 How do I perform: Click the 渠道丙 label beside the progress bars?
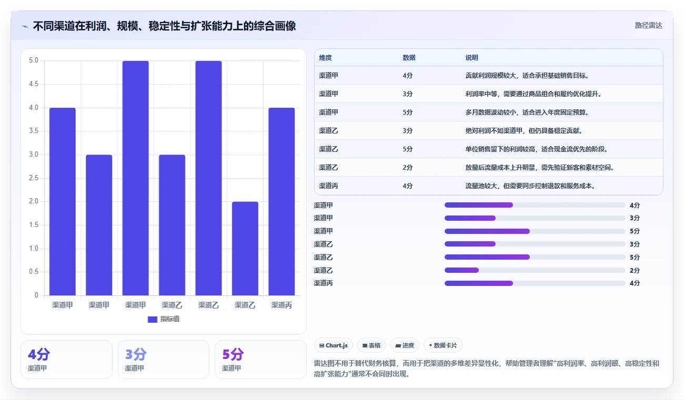pos(324,283)
